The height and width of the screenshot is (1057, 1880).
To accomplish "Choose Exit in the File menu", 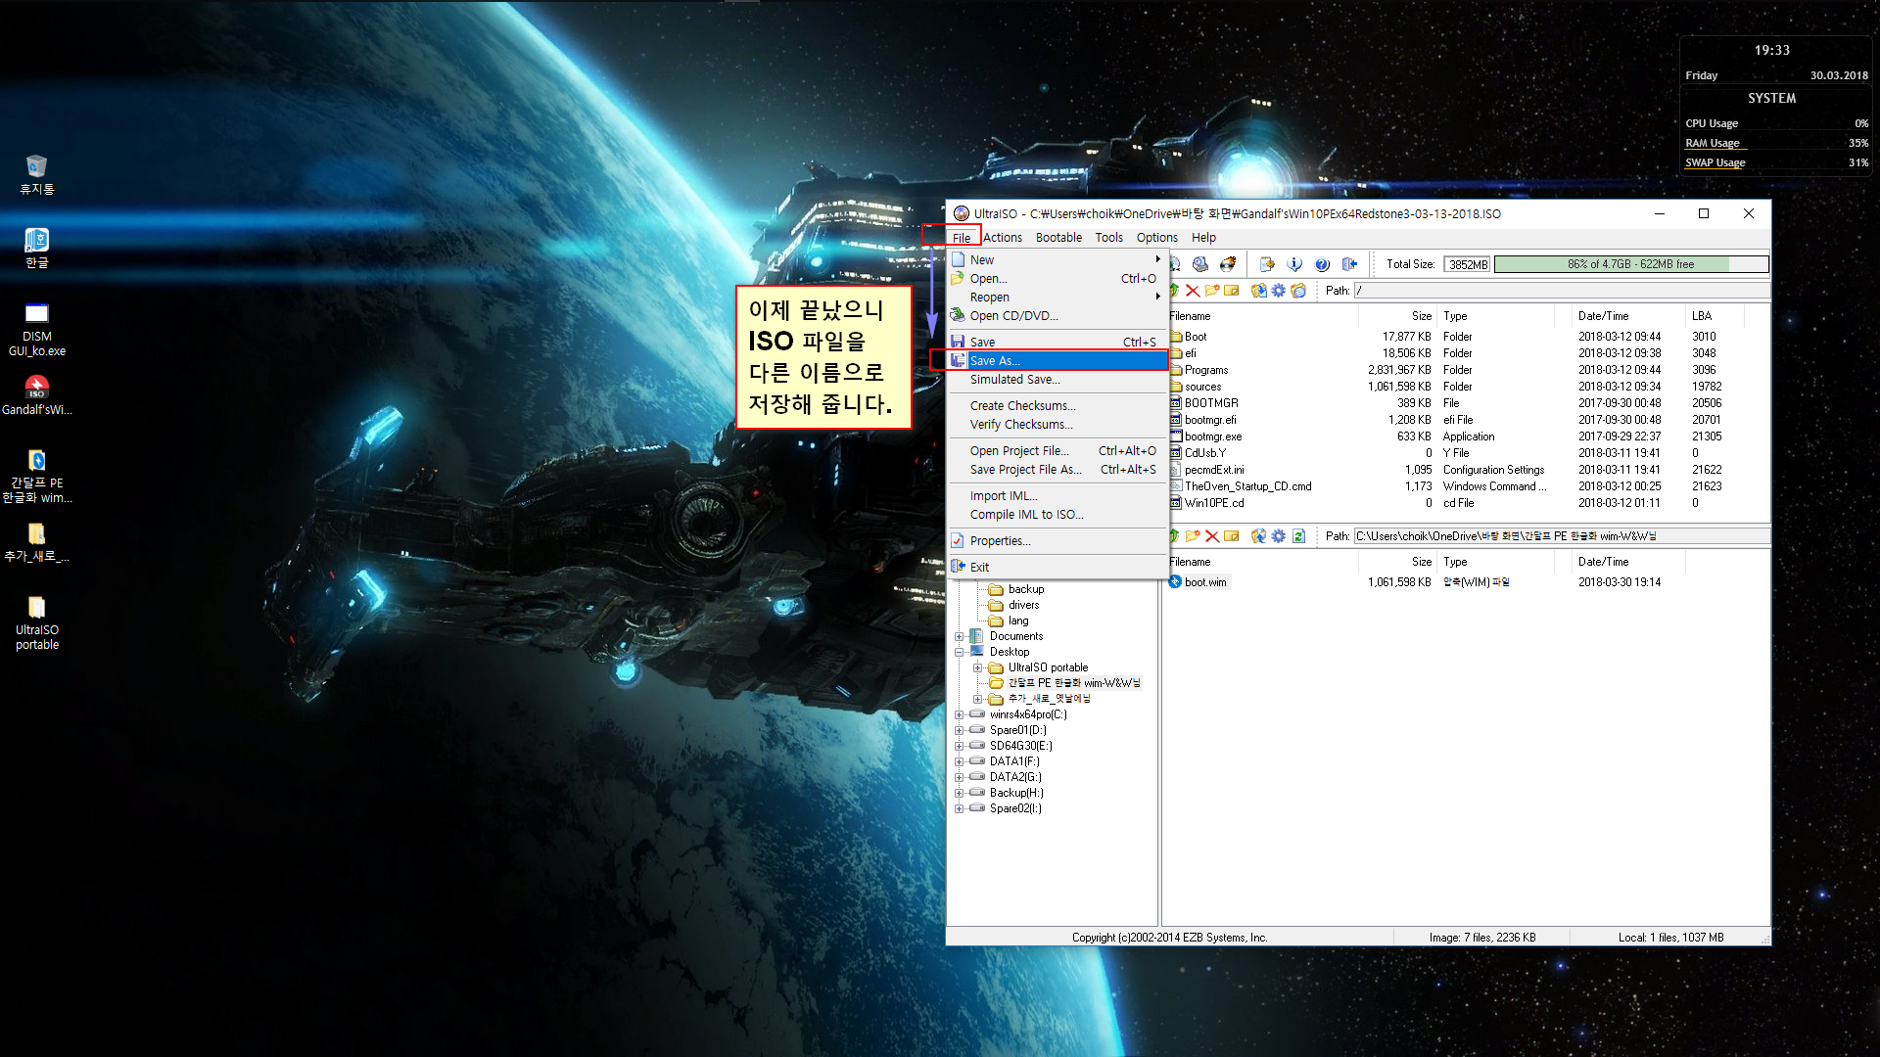I will 1057,568.
